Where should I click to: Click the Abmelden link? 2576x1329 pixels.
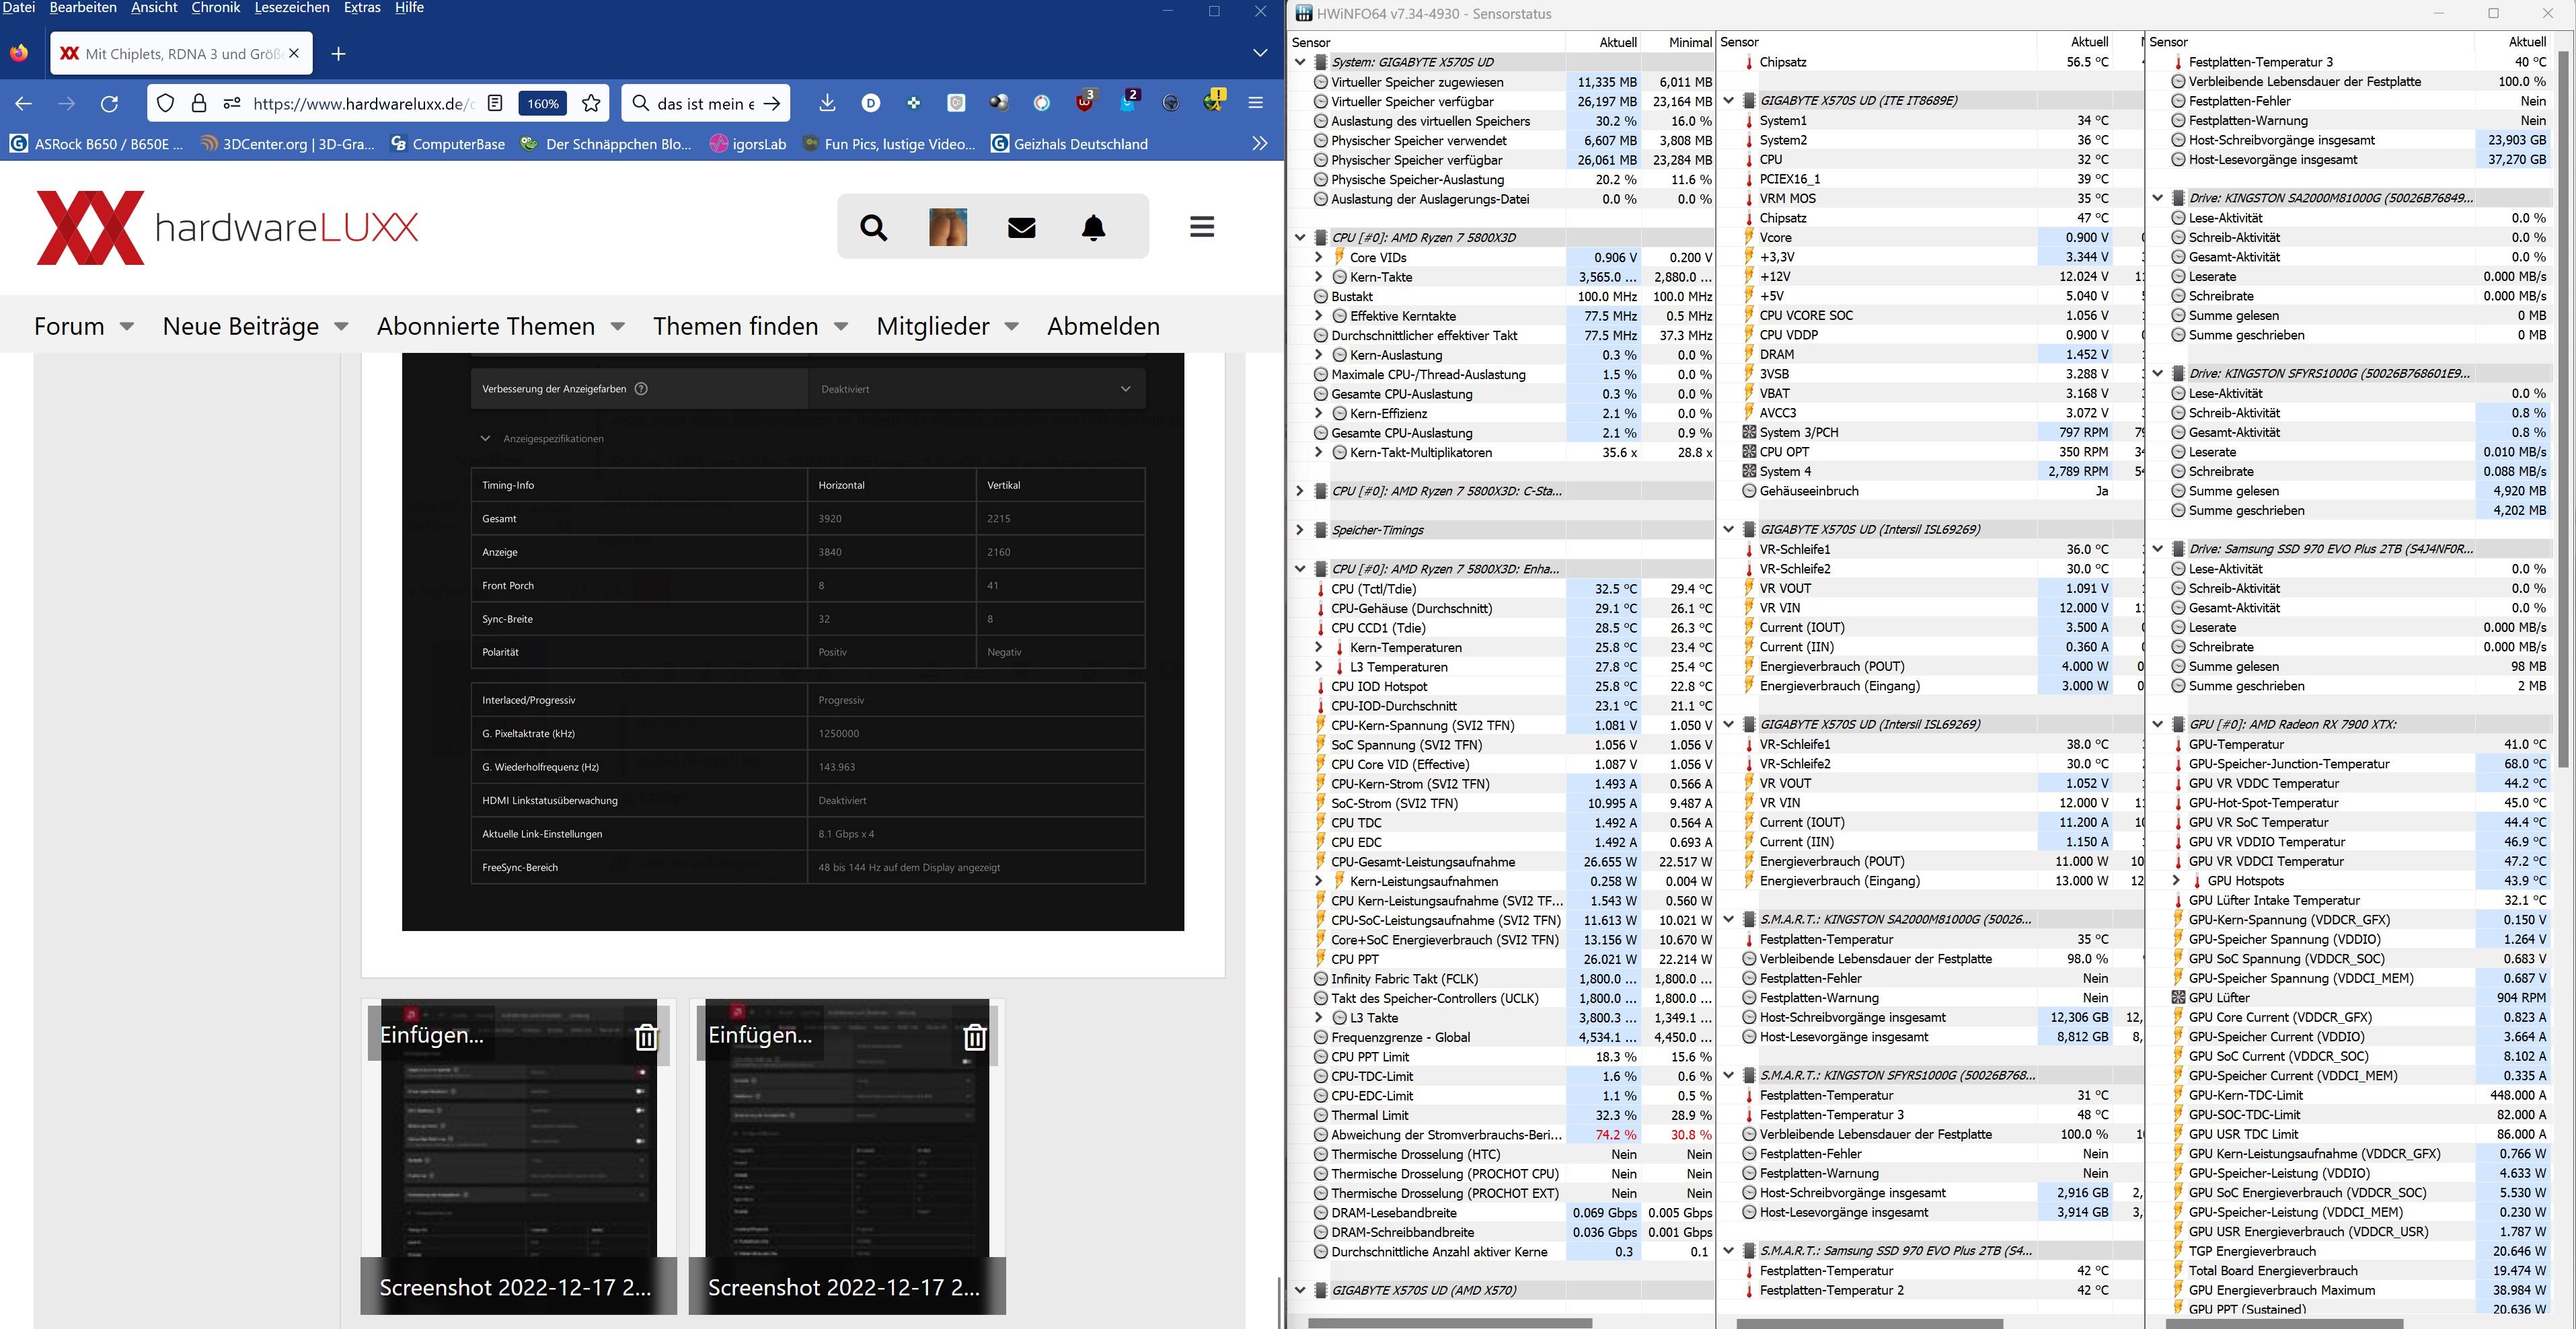click(x=1103, y=326)
